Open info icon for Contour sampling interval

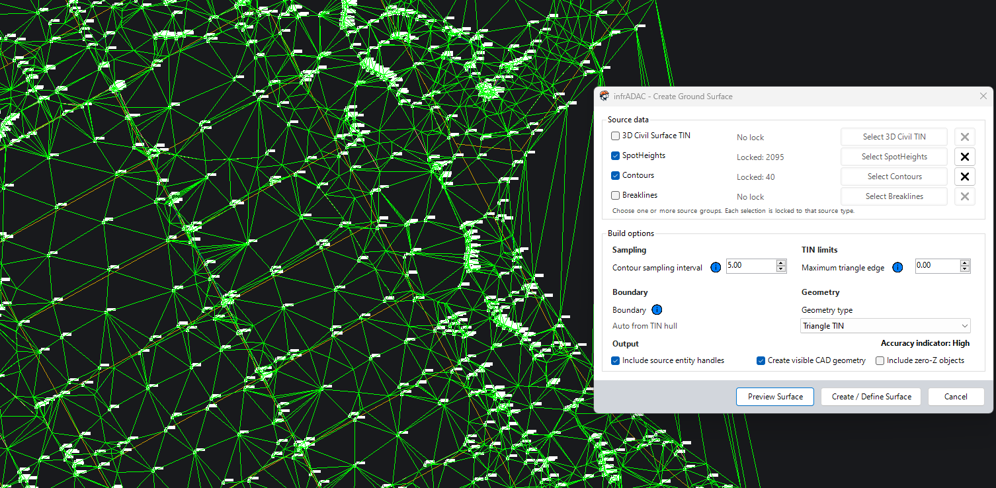point(716,268)
